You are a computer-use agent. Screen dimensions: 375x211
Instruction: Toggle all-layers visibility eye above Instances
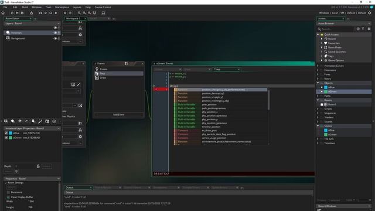[x=55, y=28]
